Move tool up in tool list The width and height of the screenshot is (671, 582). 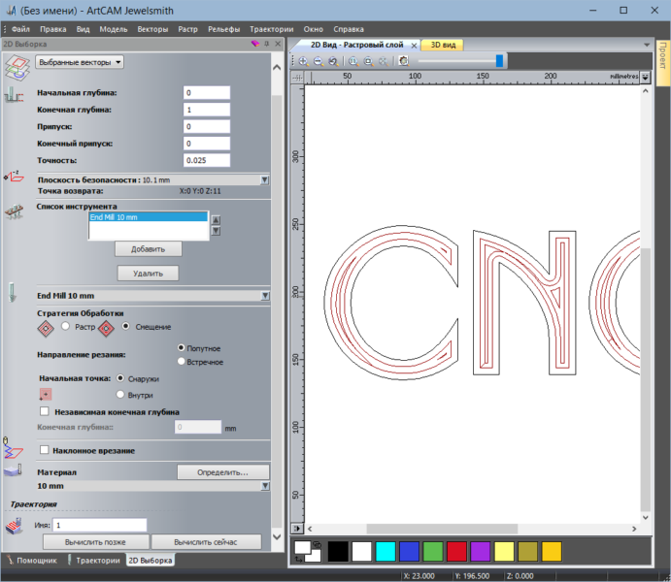tap(217, 220)
